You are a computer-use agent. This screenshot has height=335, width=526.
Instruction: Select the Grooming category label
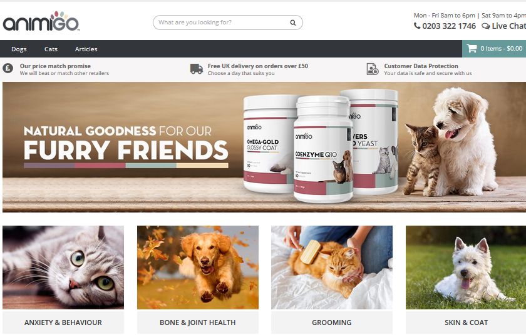coord(332,322)
